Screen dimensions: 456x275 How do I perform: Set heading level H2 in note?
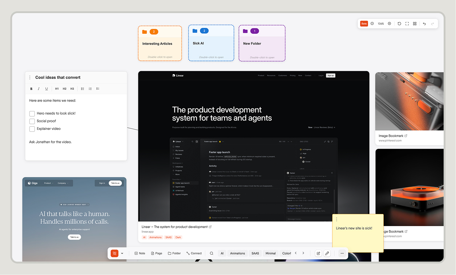(x=64, y=89)
